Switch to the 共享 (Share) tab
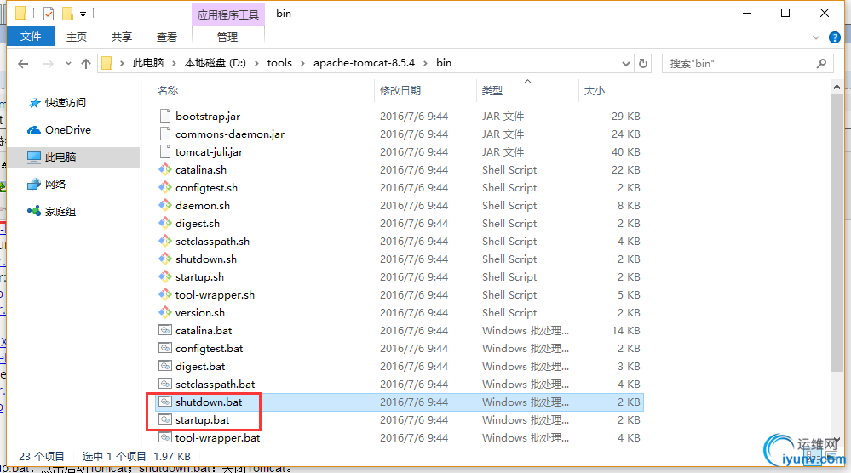Viewport: 851px width, 473px height. click(x=122, y=37)
